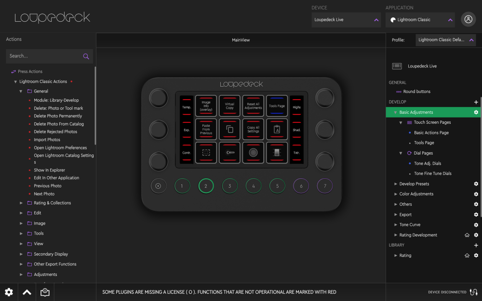Open the help icon beside bottom chevron
482x301 pixels.
click(x=45, y=292)
